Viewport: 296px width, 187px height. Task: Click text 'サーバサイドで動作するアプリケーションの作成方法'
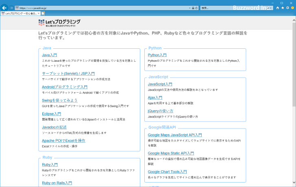[x=76, y=79]
